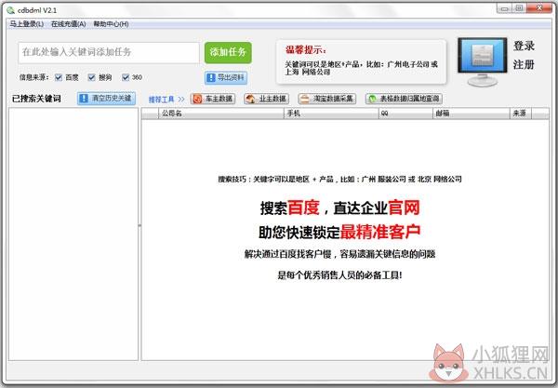558x388 pixels.
Task: Click the 助您快速锁定最精准客户 headline
Action: tap(339, 232)
